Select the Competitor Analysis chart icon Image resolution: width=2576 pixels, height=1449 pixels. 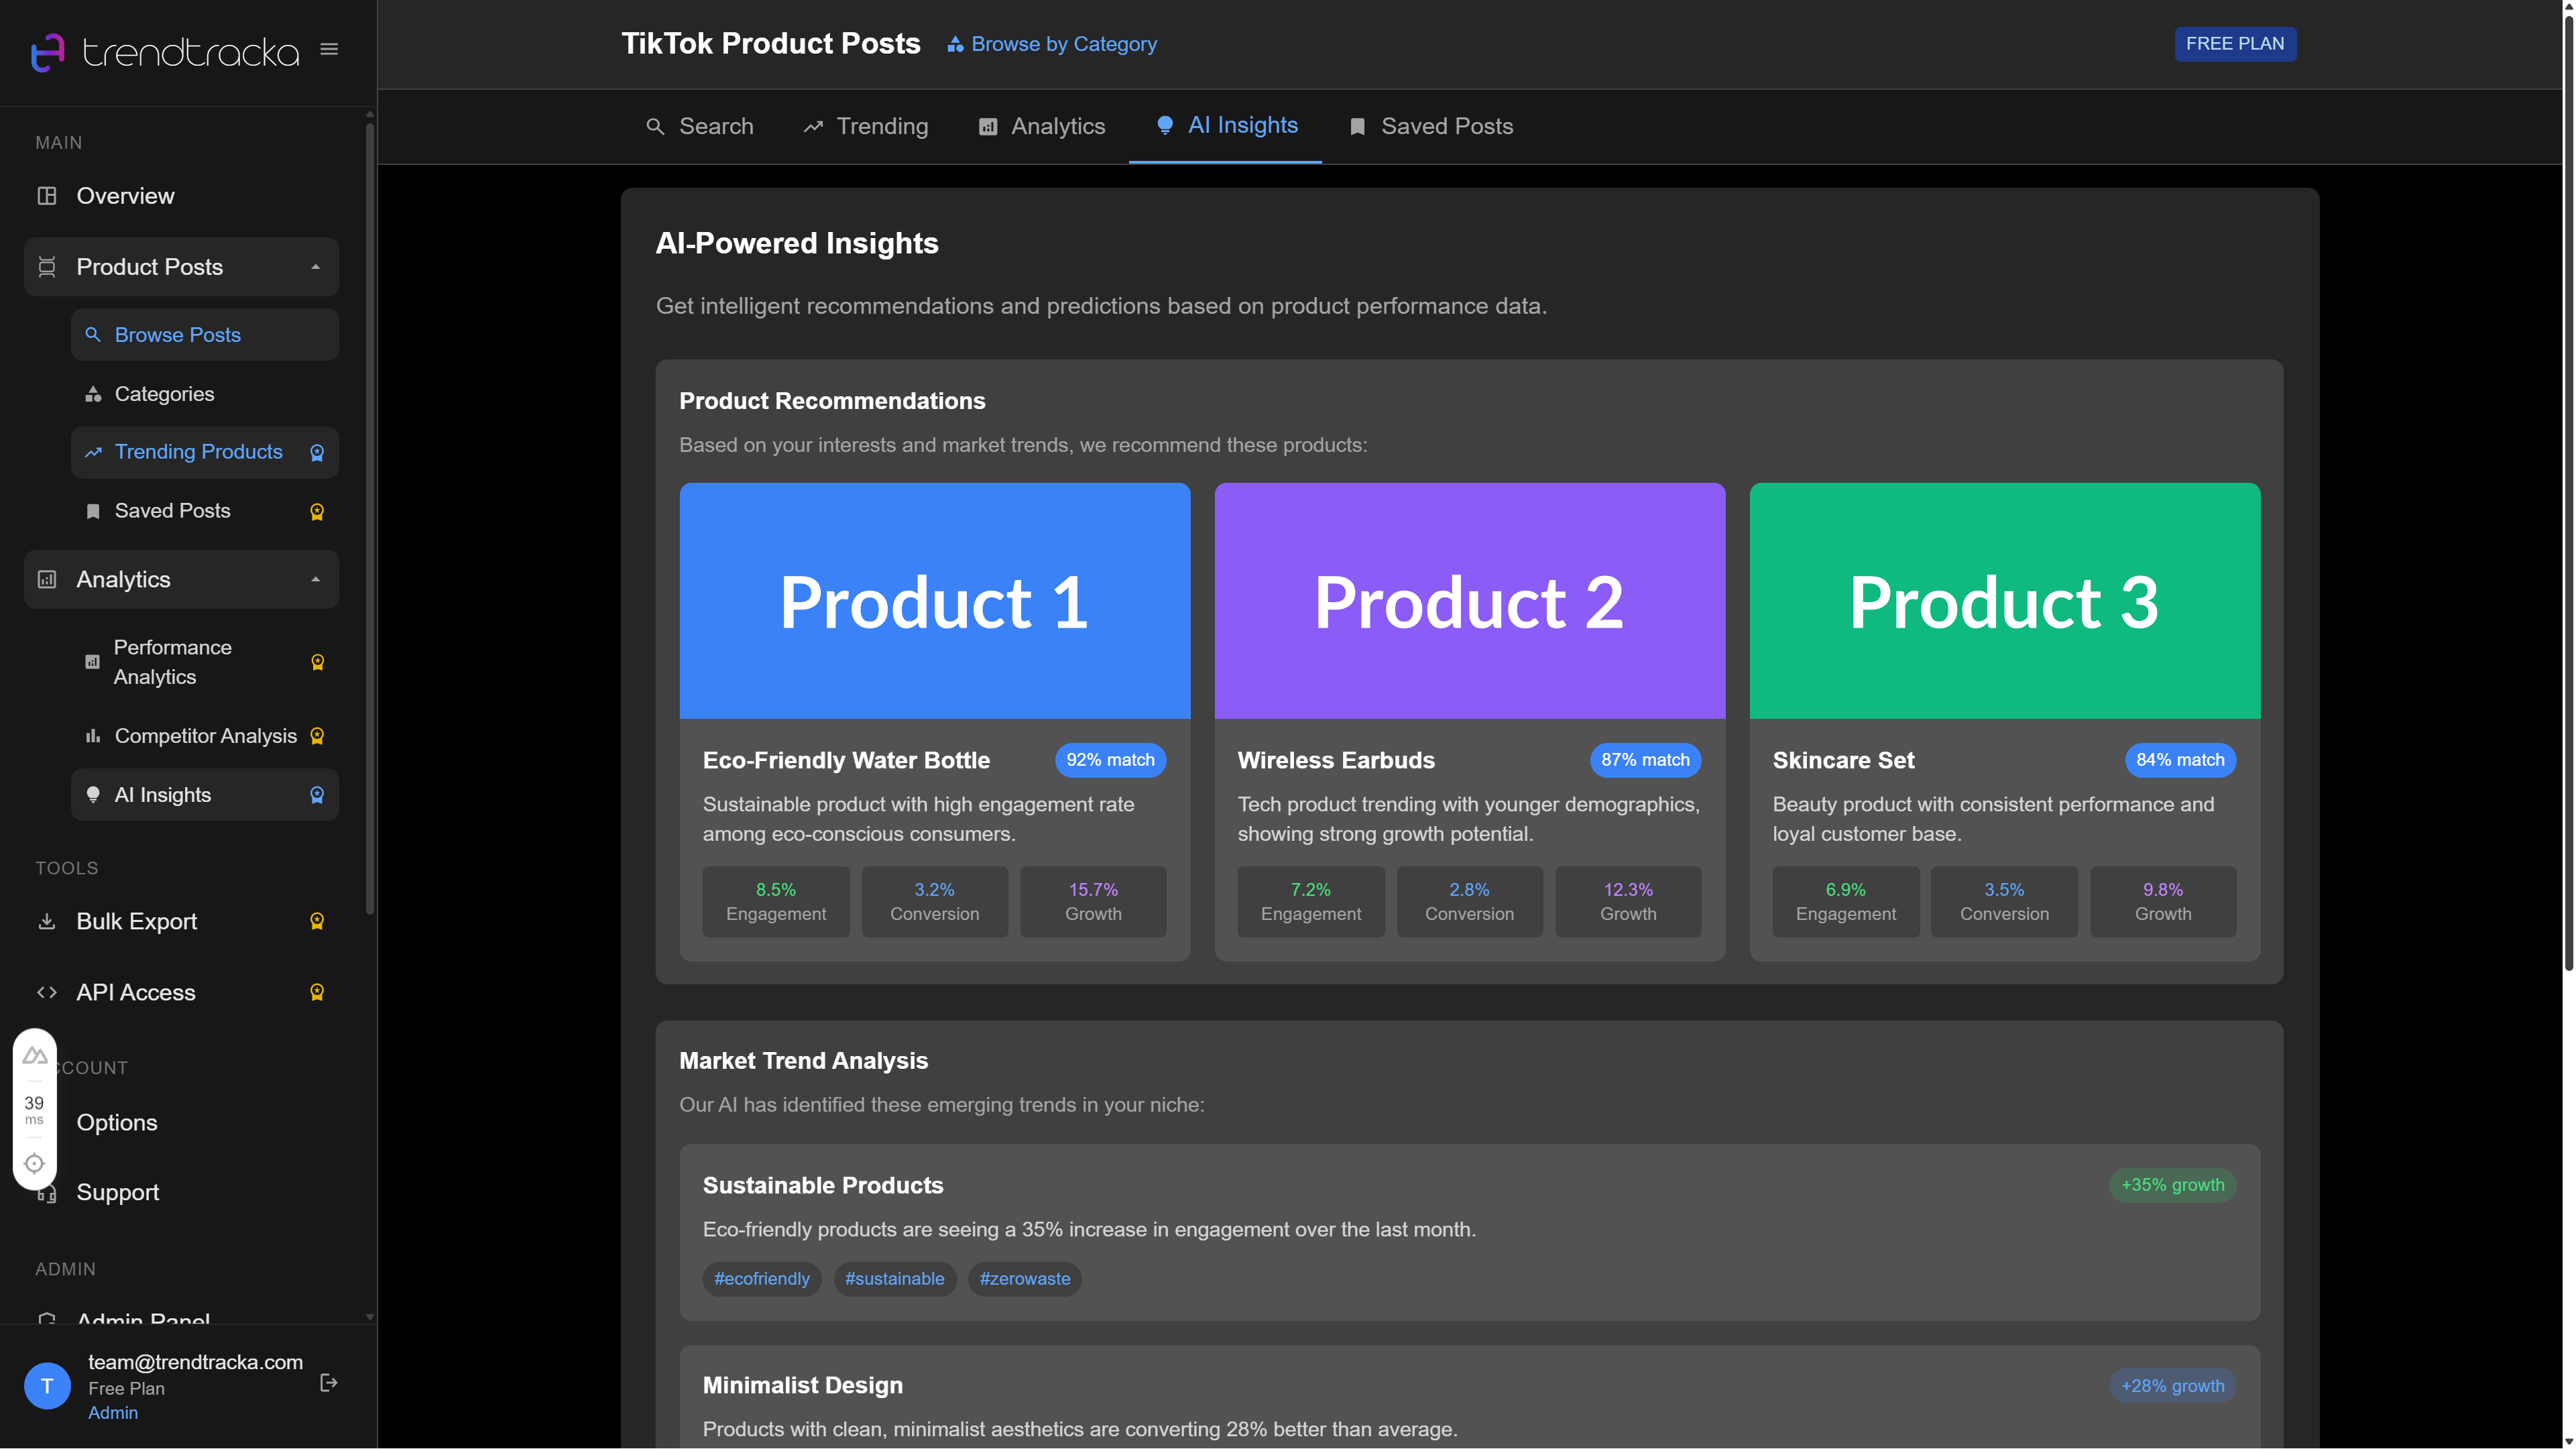[93, 736]
